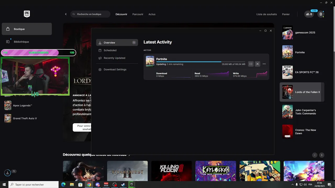Open File Explorer from taskbar
Image resolution: width=335 pixels, height=188 pixels.
pos(72,185)
